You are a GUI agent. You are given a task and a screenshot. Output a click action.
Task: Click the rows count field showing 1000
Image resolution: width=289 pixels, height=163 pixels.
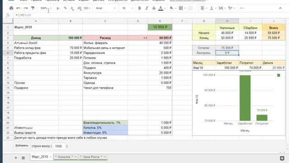click(59, 146)
